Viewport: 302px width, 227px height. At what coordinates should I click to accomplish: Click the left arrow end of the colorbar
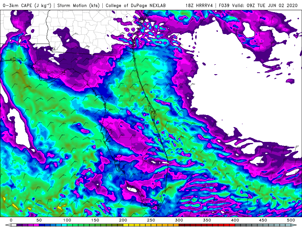[8, 225]
